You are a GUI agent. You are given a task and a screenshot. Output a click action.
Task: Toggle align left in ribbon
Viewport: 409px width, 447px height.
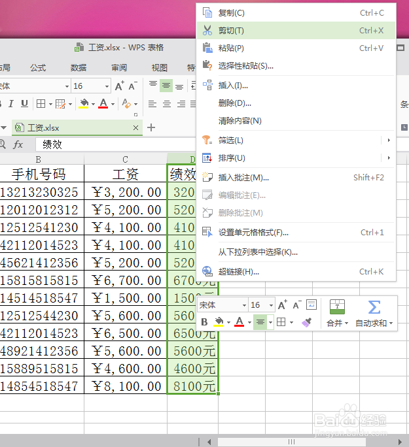coord(152,104)
